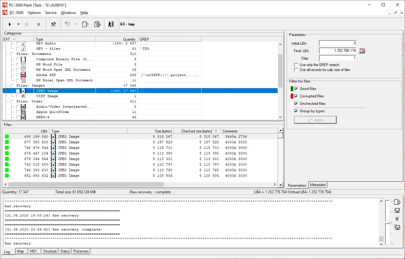This screenshot has height=259, width=405.
Task: Open the Metadata tab
Action: (x=317, y=185)
